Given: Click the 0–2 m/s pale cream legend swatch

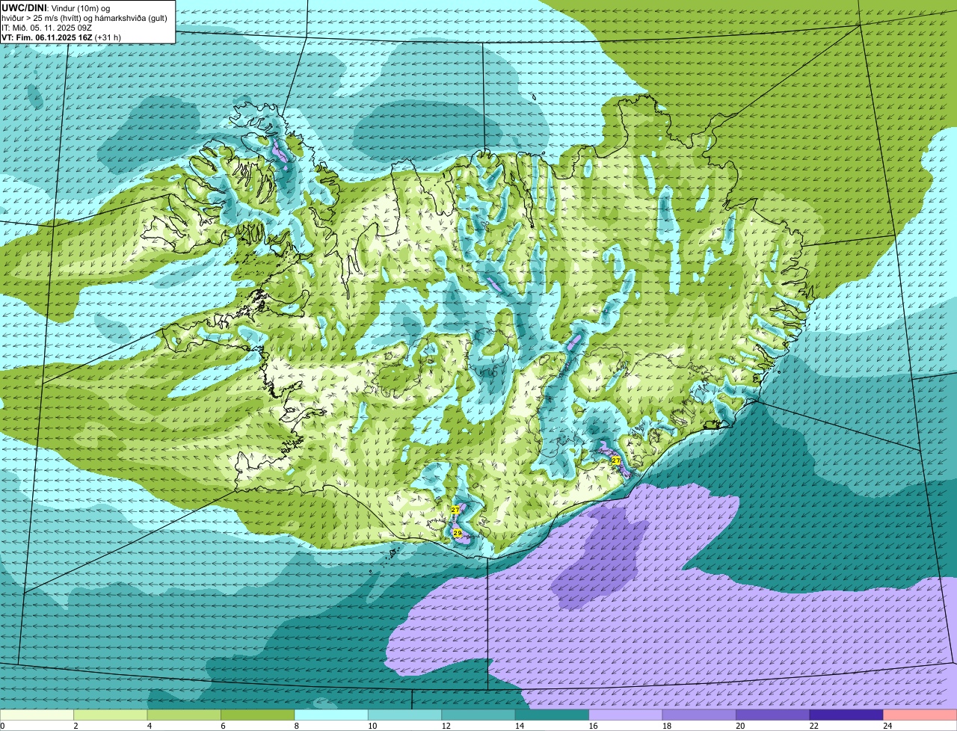Looking at the screenshot, I should pos(37,715).
